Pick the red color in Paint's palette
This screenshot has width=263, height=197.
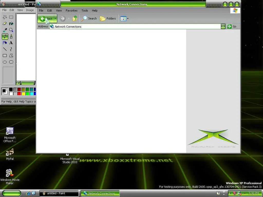click(x=19, y=93)
